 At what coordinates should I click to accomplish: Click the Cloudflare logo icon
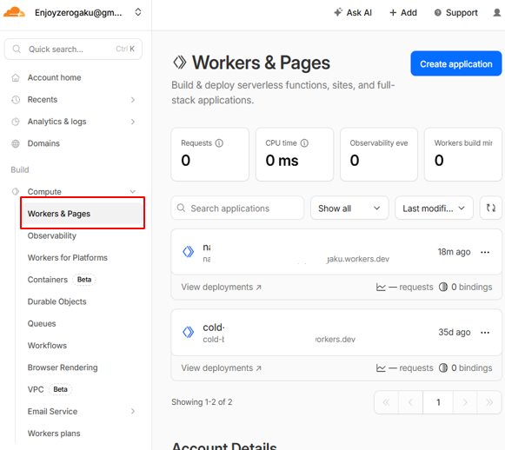point(14,12)
